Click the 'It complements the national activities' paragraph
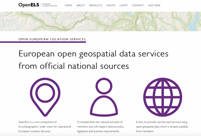 [x=100, y=127]
